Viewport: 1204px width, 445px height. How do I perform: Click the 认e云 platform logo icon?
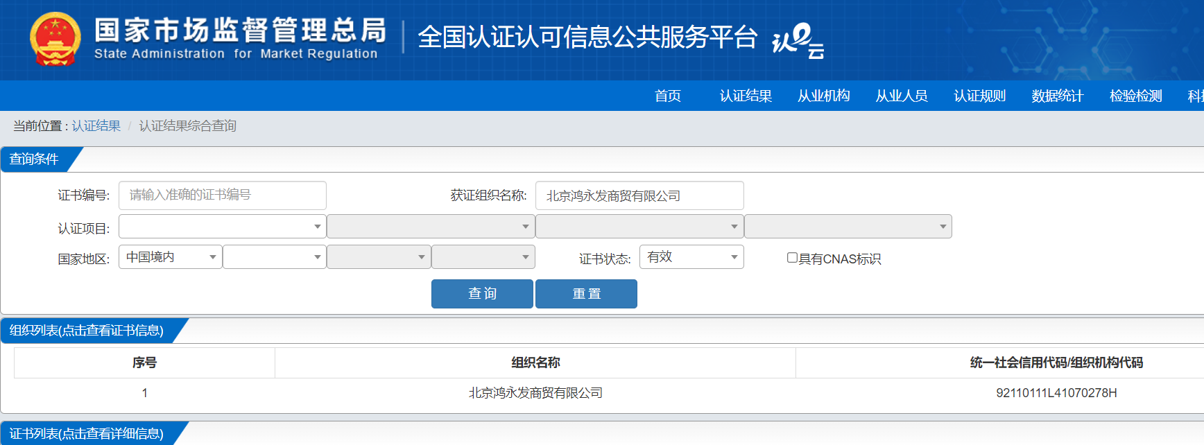pos(798,41)
